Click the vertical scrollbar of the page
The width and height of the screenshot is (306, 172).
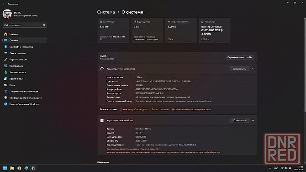point(305,64)
